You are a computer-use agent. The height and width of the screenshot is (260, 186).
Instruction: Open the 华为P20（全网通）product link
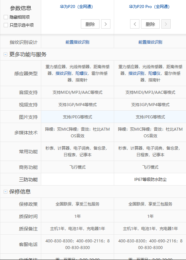coord(76,7)
